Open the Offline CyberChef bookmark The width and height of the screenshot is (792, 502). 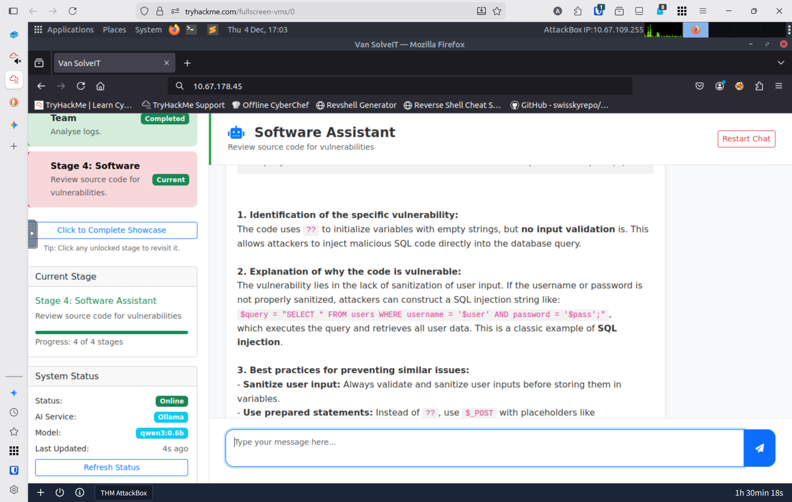click(271, 105)
